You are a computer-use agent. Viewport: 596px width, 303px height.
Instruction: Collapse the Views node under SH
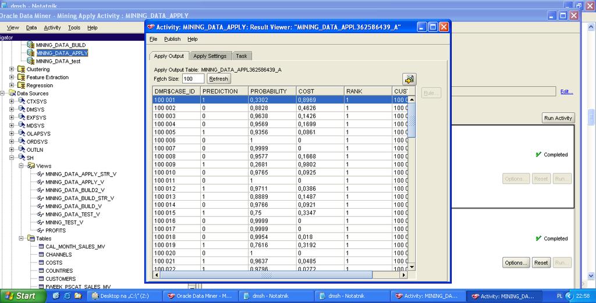coord(22,166)
